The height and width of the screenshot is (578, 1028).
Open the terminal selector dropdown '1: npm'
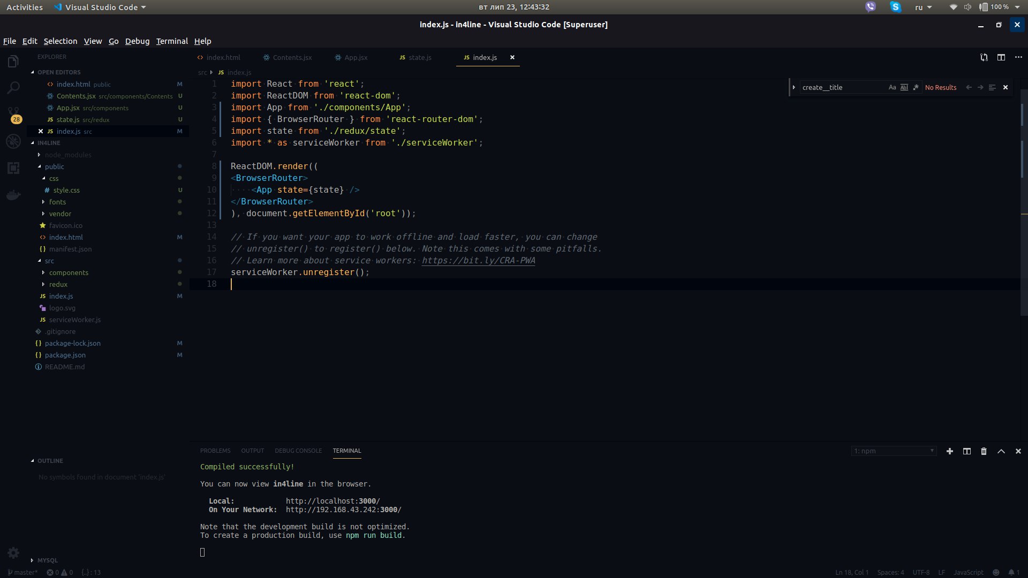point(894,451)
